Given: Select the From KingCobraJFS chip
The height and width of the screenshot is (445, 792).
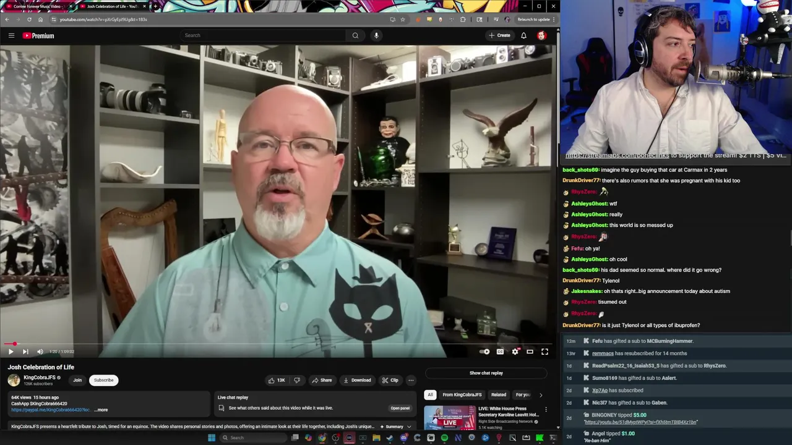Looking at the screenshot, I should 462,394.
